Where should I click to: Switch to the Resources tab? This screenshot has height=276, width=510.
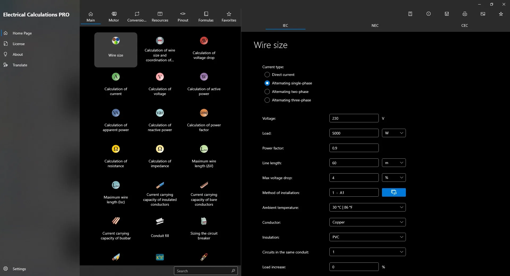[160, 16]
